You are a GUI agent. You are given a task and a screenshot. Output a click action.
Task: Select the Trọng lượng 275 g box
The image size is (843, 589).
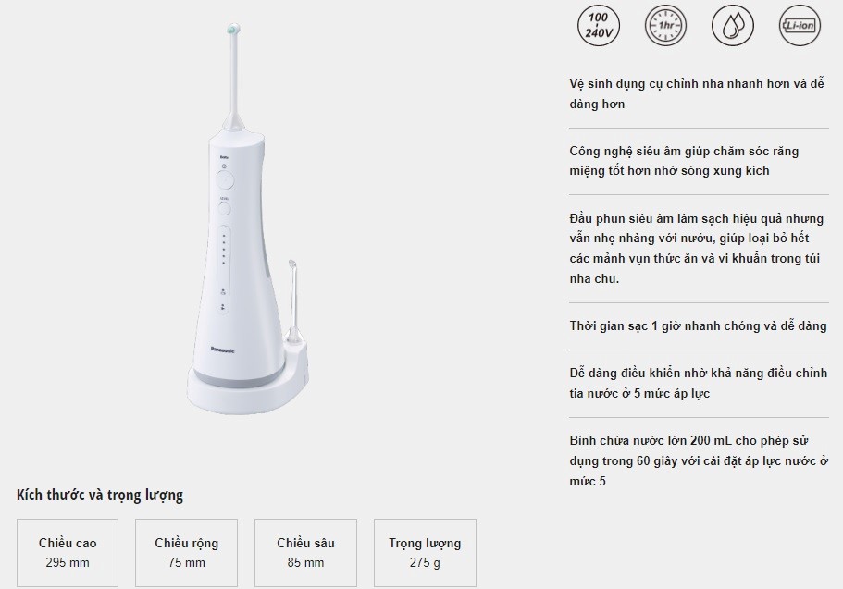[x=425, y=552]
